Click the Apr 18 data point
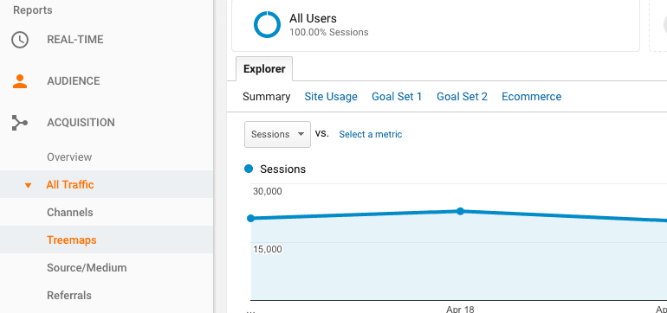Screen dimensions: 667x313 click(x=460, y=211)
